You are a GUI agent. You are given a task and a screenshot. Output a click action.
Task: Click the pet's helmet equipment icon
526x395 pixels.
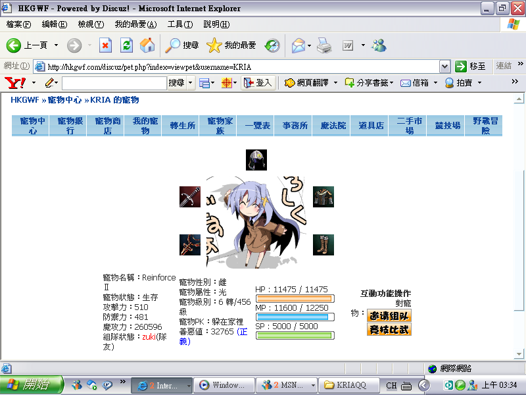click(x=256, y=160)
